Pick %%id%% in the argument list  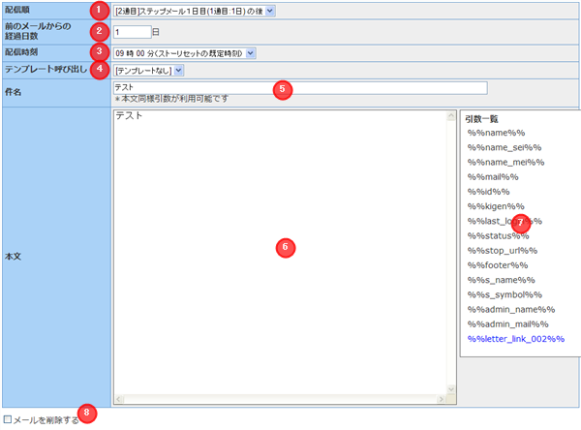pos(487,192)
